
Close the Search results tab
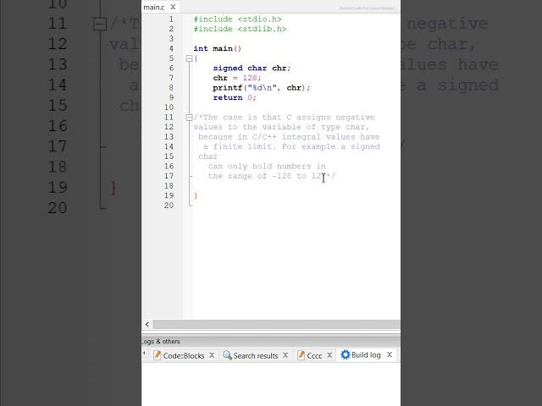click(x=285, y=355)
